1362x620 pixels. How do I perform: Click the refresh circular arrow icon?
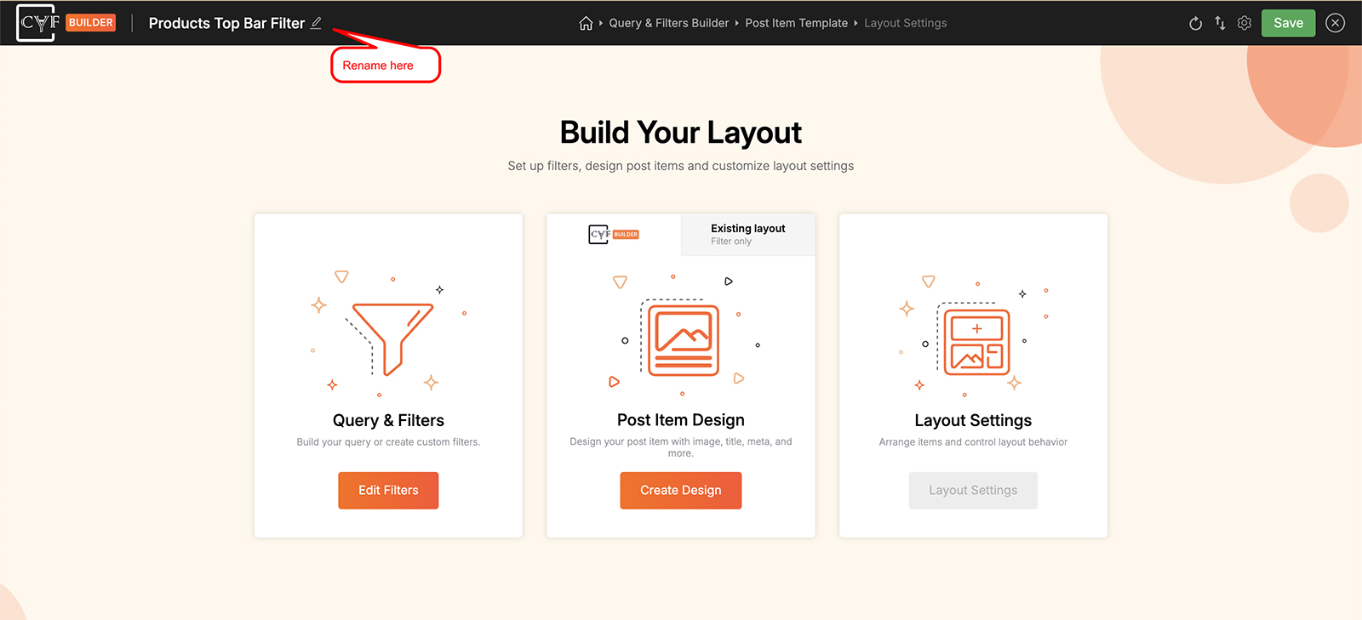pos(1195,23)
